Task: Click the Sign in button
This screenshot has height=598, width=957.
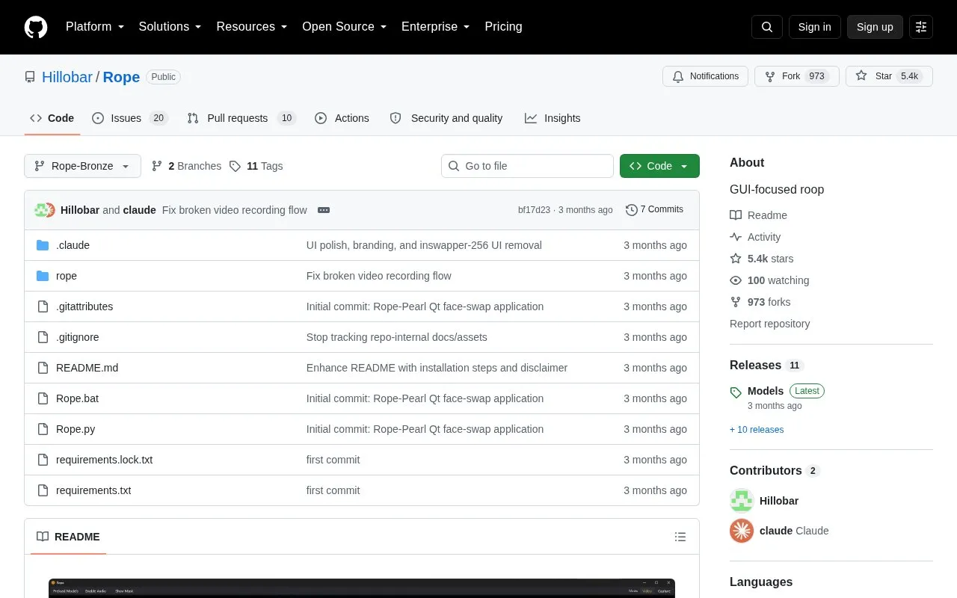Action: point(814,27)
